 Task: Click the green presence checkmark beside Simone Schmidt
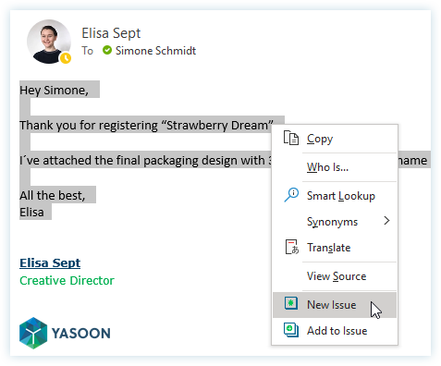pos(107,50)
